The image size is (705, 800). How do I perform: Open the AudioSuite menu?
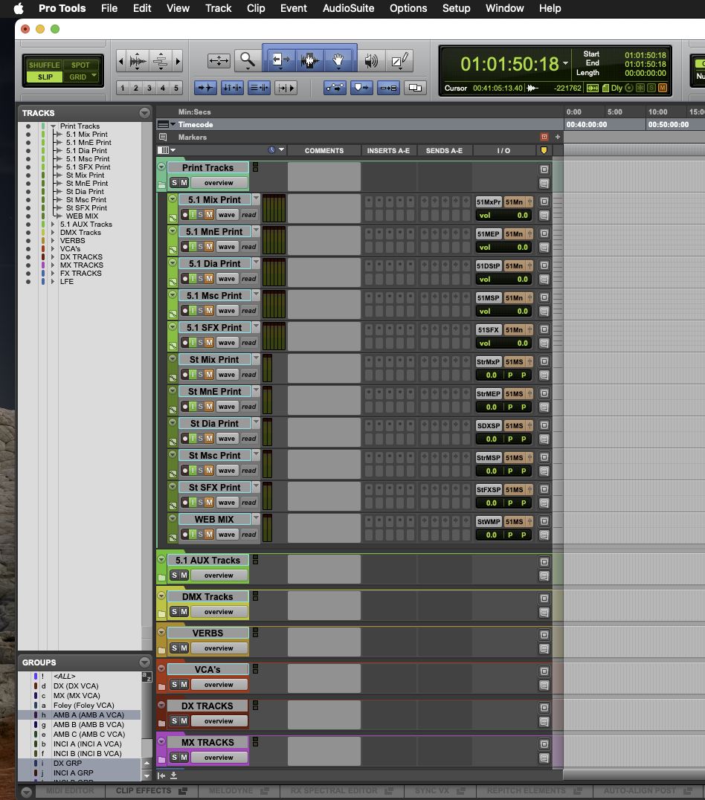tap(348, 8)
